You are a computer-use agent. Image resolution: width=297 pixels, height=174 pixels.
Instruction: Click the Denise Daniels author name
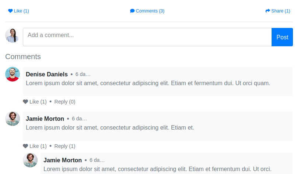click(46, 74)
